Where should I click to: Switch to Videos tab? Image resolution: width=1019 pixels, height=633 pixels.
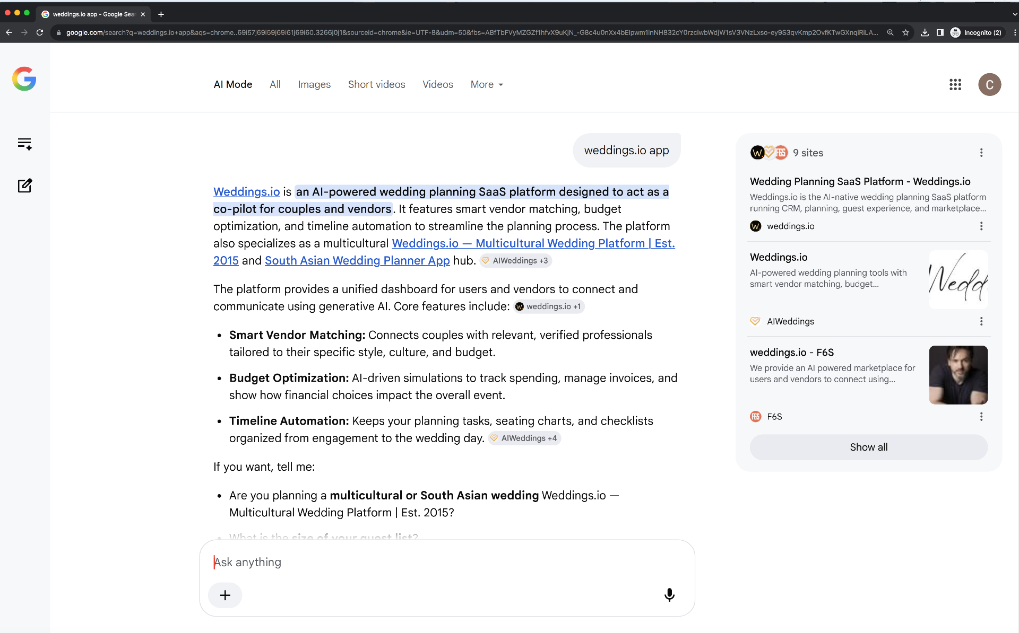pos(438,84)
